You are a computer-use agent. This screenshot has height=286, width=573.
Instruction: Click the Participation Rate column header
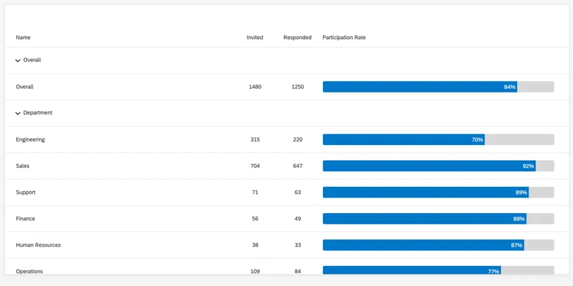[344, 38]
